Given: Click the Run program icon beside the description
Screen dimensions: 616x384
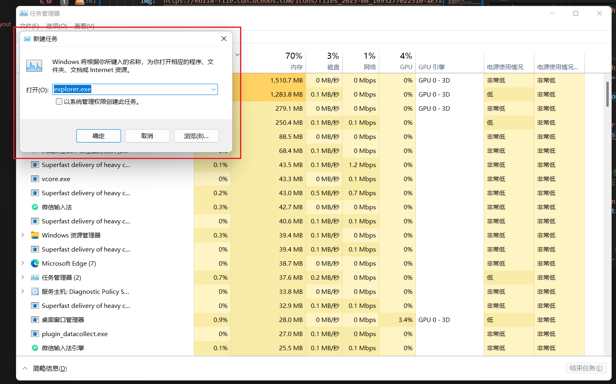Looking at the screenshot, I should pyautogui.click(x=34, y=66).
